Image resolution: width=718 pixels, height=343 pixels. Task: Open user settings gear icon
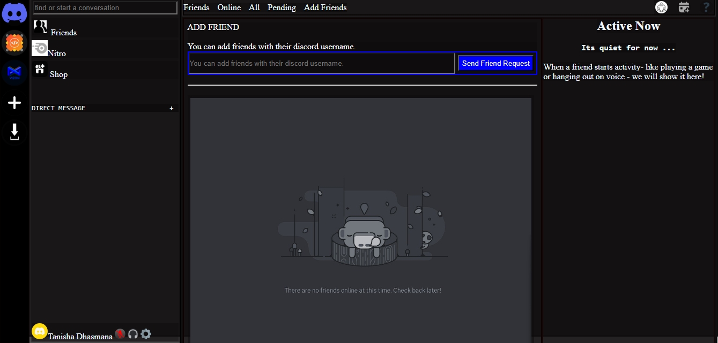(146, 334)
